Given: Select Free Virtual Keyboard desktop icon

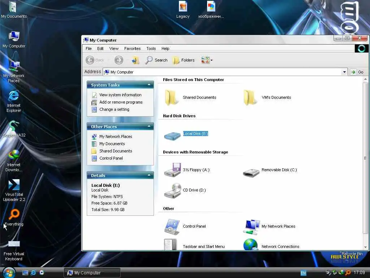Looking at the screenshot, I should tap(14, 250).
